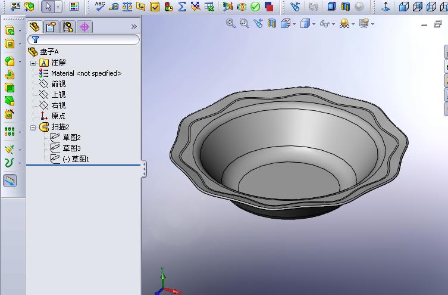Click the blue and red squares compare icon
Viewport: 448px width, 295px height.
click(x=269, y=7)
